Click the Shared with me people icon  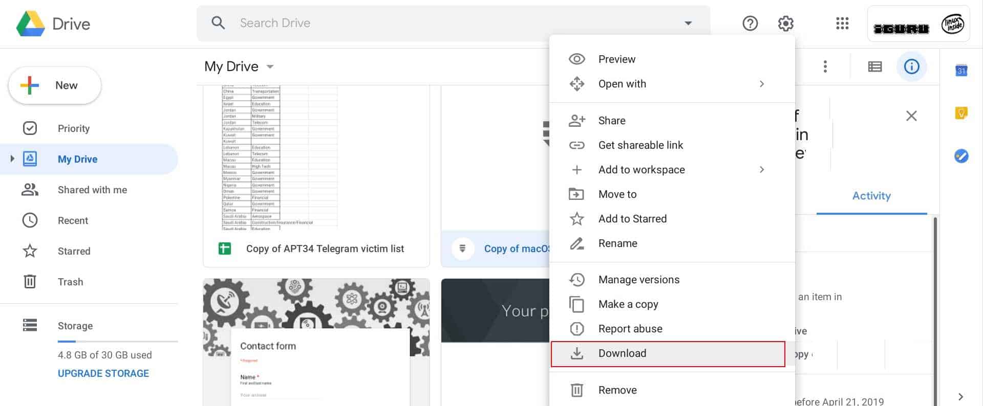30,189
